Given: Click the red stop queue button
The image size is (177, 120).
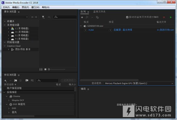Looking at the screenshot, I should pyautogui.click(x=164, y=17).
